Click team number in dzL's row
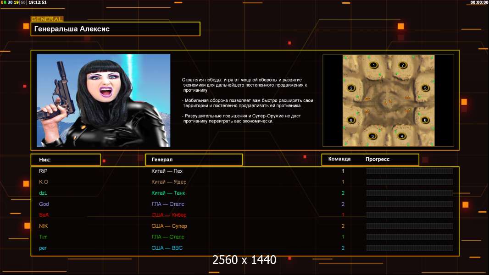 click(x=343, y=193)
